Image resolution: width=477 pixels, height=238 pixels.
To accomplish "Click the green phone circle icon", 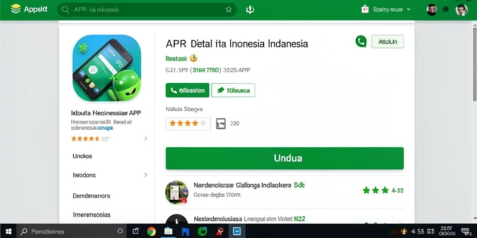I will click(x=361, y=41).
